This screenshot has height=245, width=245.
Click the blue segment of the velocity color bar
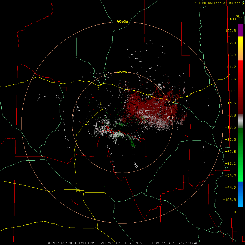240,194
